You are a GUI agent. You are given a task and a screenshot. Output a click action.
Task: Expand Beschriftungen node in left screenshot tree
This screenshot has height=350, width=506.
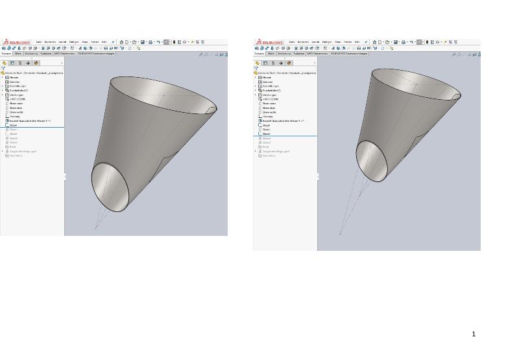tap(3, 86)
